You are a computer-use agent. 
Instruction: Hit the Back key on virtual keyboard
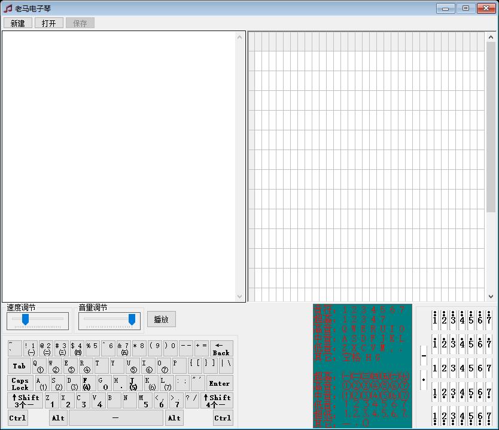click(221, 349)
